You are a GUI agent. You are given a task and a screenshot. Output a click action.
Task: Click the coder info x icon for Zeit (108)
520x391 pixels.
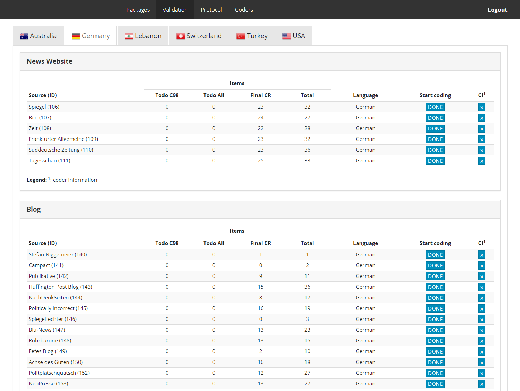coord(482,129)
